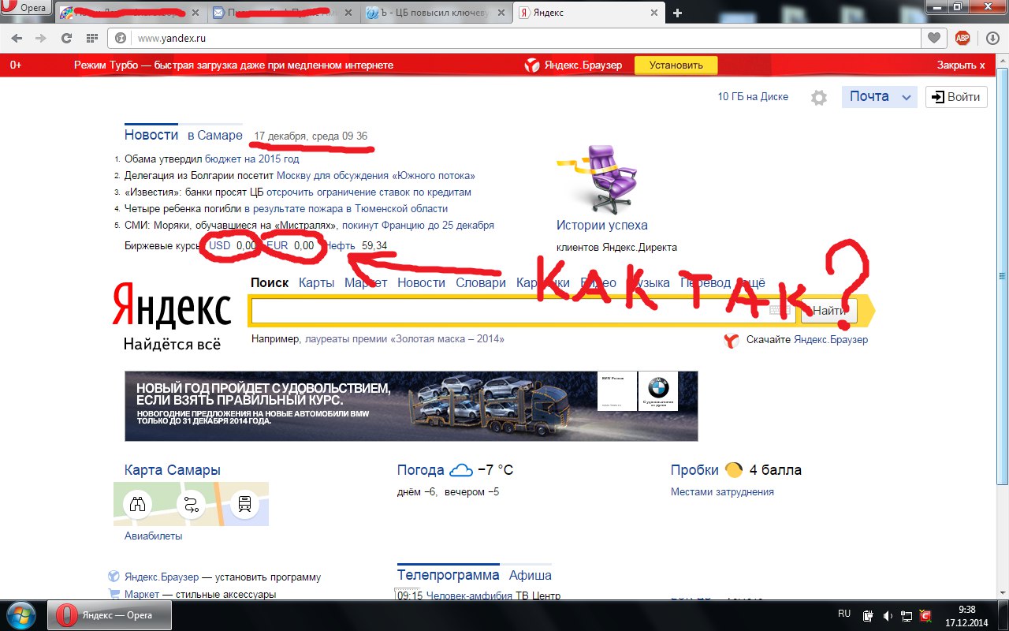Screen dimensions: 1009x631
Task: Open the Opera main menu button
Action: pos(25,8)
